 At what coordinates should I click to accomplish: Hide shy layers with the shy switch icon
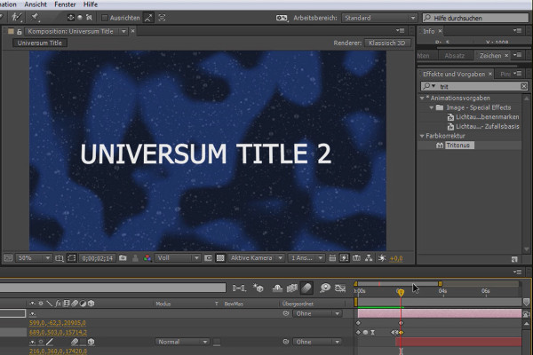(x=277, y=288)
